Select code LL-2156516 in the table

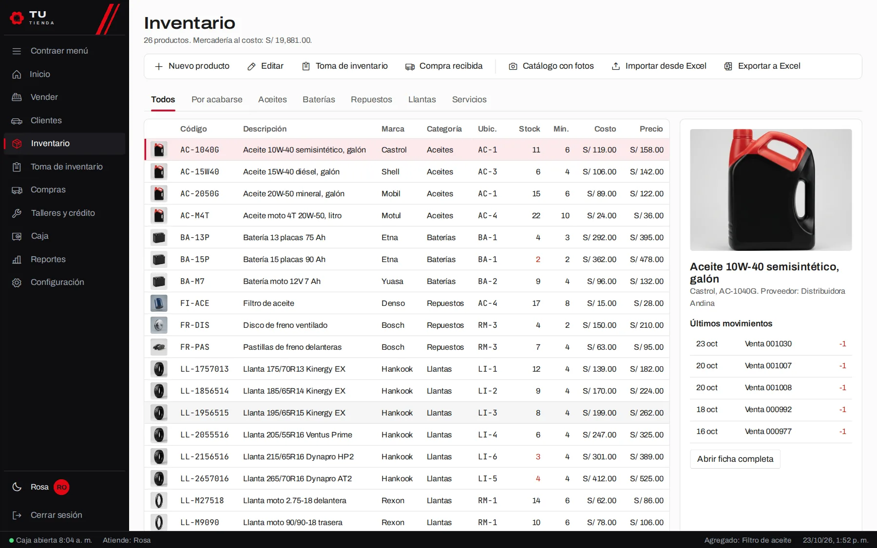click(x=204, y=457)
